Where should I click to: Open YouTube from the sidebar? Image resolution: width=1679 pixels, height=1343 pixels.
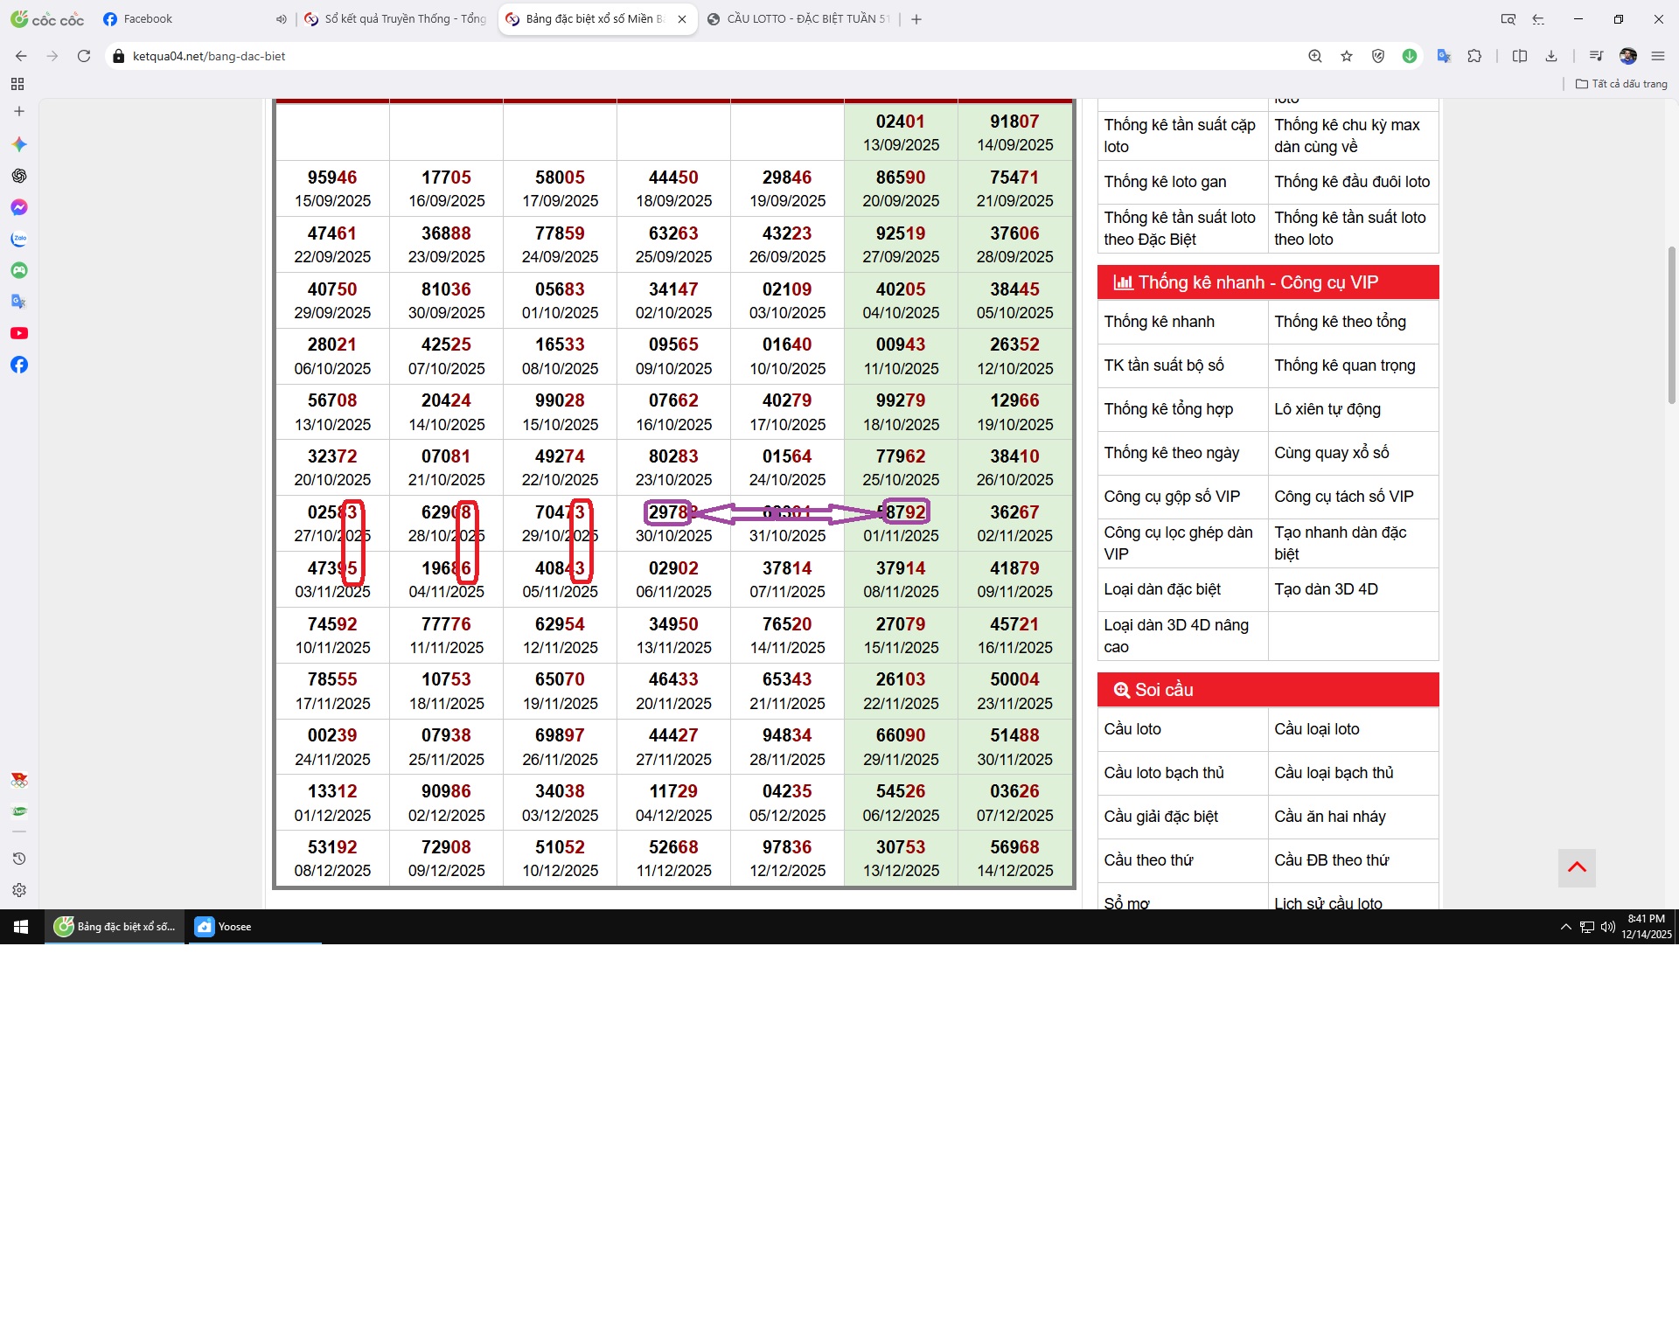(x=19, y=333)
